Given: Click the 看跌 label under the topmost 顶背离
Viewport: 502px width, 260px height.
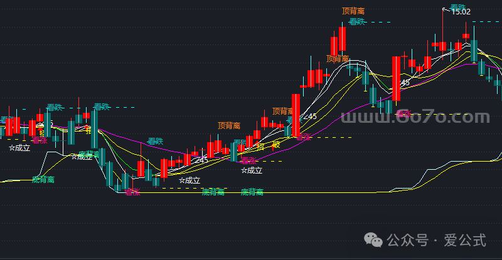Looking at the screenshot, I should [356, 21].
